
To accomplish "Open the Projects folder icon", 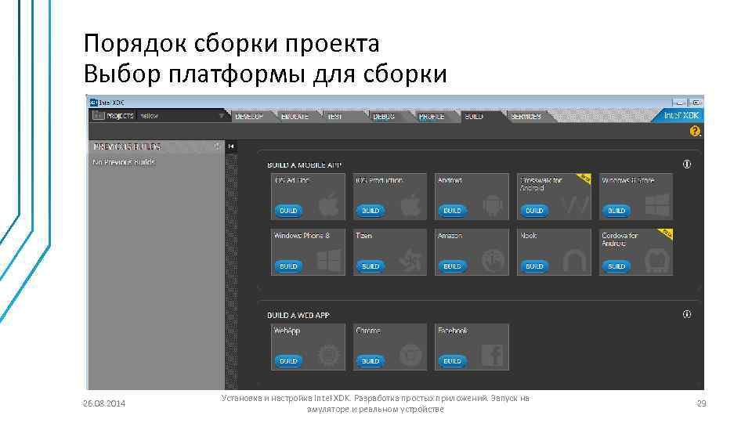I will tap(99, 116).
